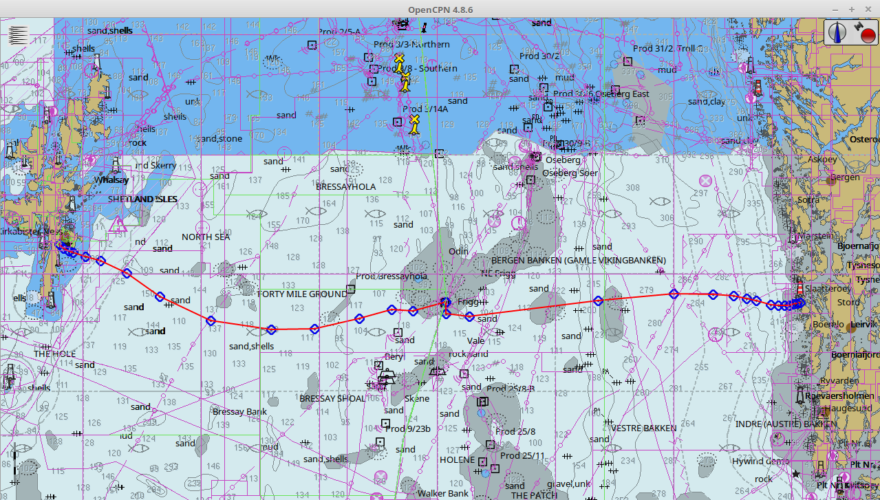Screen dimensions: 880x500
Task: Click the Bressay Bank label
Action: tap(239, 412)
